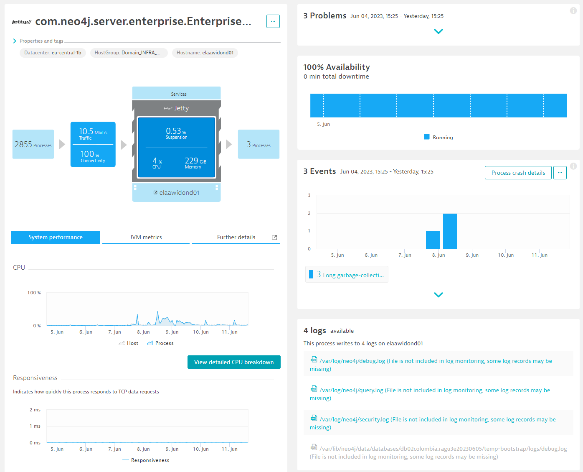Toggle the Process series in the CPU chart legend

click(160, 343)
